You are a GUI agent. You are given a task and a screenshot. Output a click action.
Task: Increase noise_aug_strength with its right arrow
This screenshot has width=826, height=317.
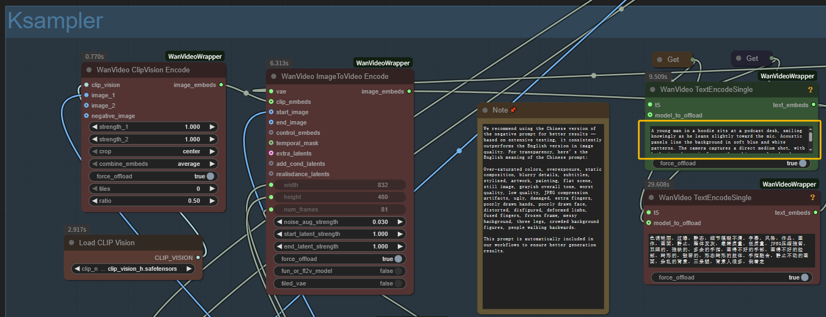click(400, 222)
